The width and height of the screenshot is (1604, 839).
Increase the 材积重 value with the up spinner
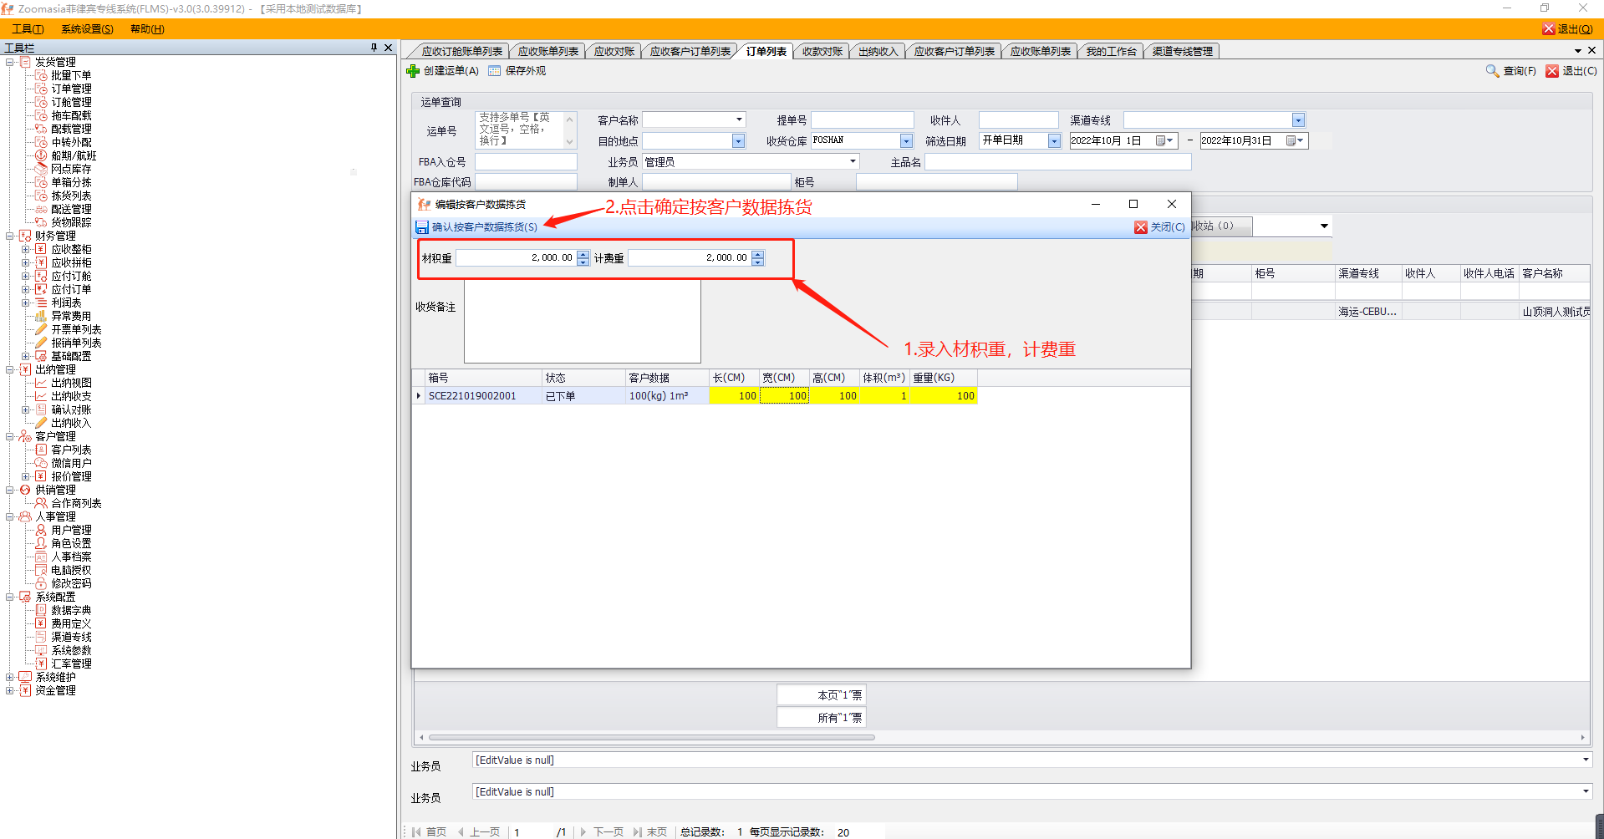pos(583,254)
